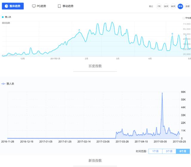This screenshot has height=167, width=191.
Task: Choose the 1个月 time range
Action: pos(155,151)
